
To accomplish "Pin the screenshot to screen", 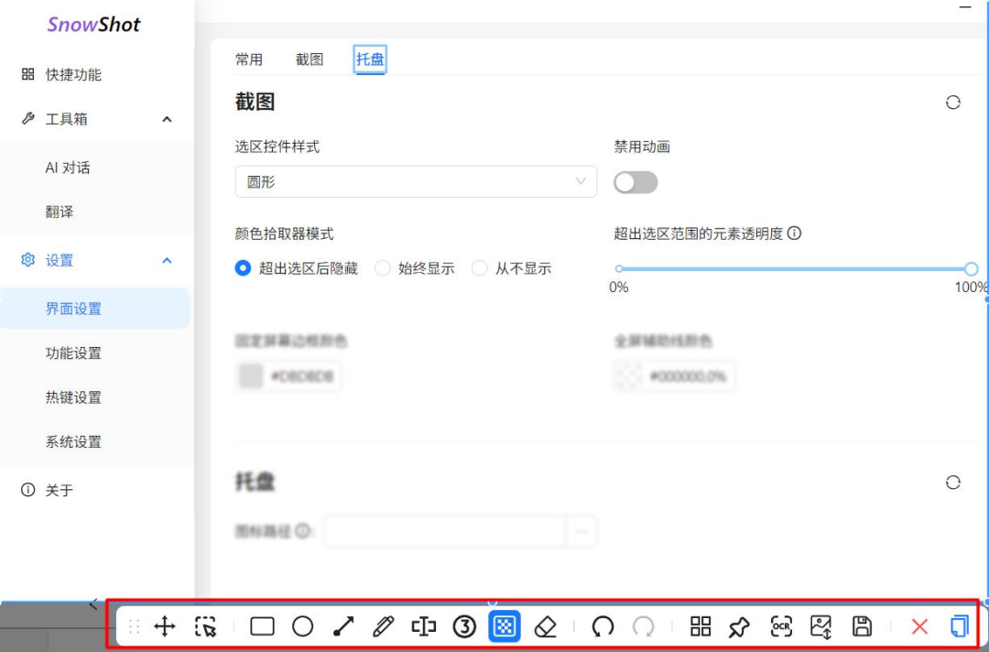I will tap(741, 626).
